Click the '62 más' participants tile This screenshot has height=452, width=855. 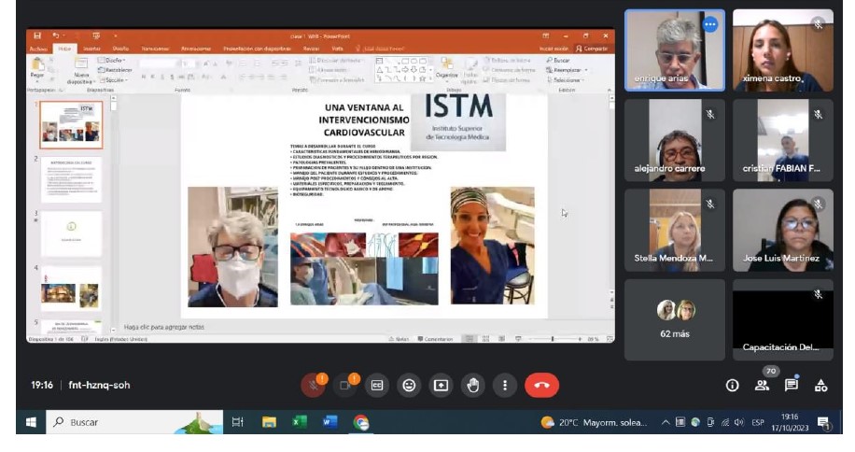click(x=674, y=319)
